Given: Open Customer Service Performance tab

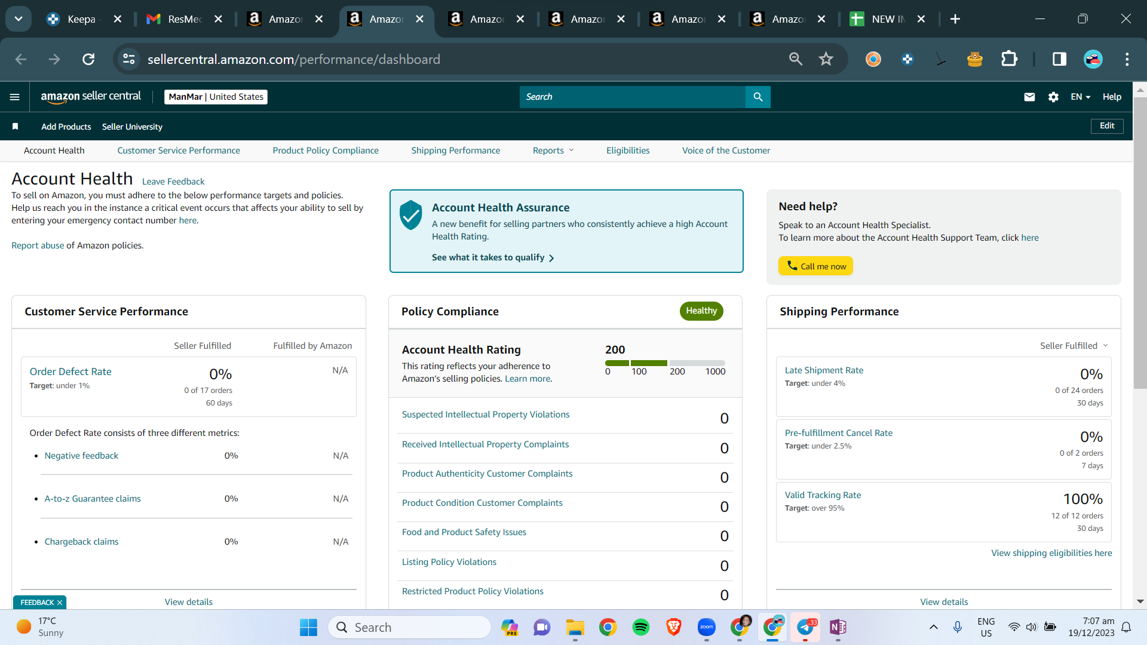Looking at the screenshot, I should coord(179,150).
